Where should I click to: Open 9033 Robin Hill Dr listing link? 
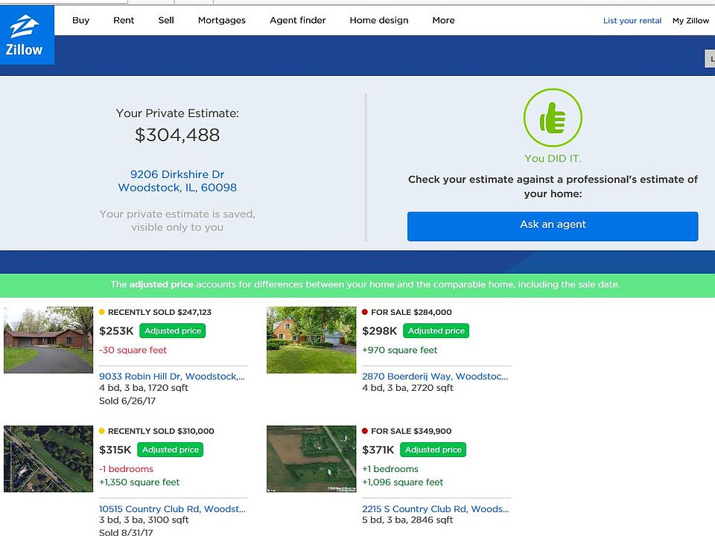172,377
